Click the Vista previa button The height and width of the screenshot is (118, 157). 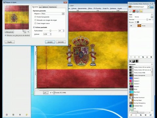(x=9, y=32)
